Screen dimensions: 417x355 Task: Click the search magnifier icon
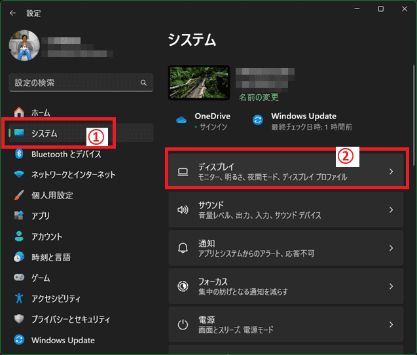tap(143, 83)
